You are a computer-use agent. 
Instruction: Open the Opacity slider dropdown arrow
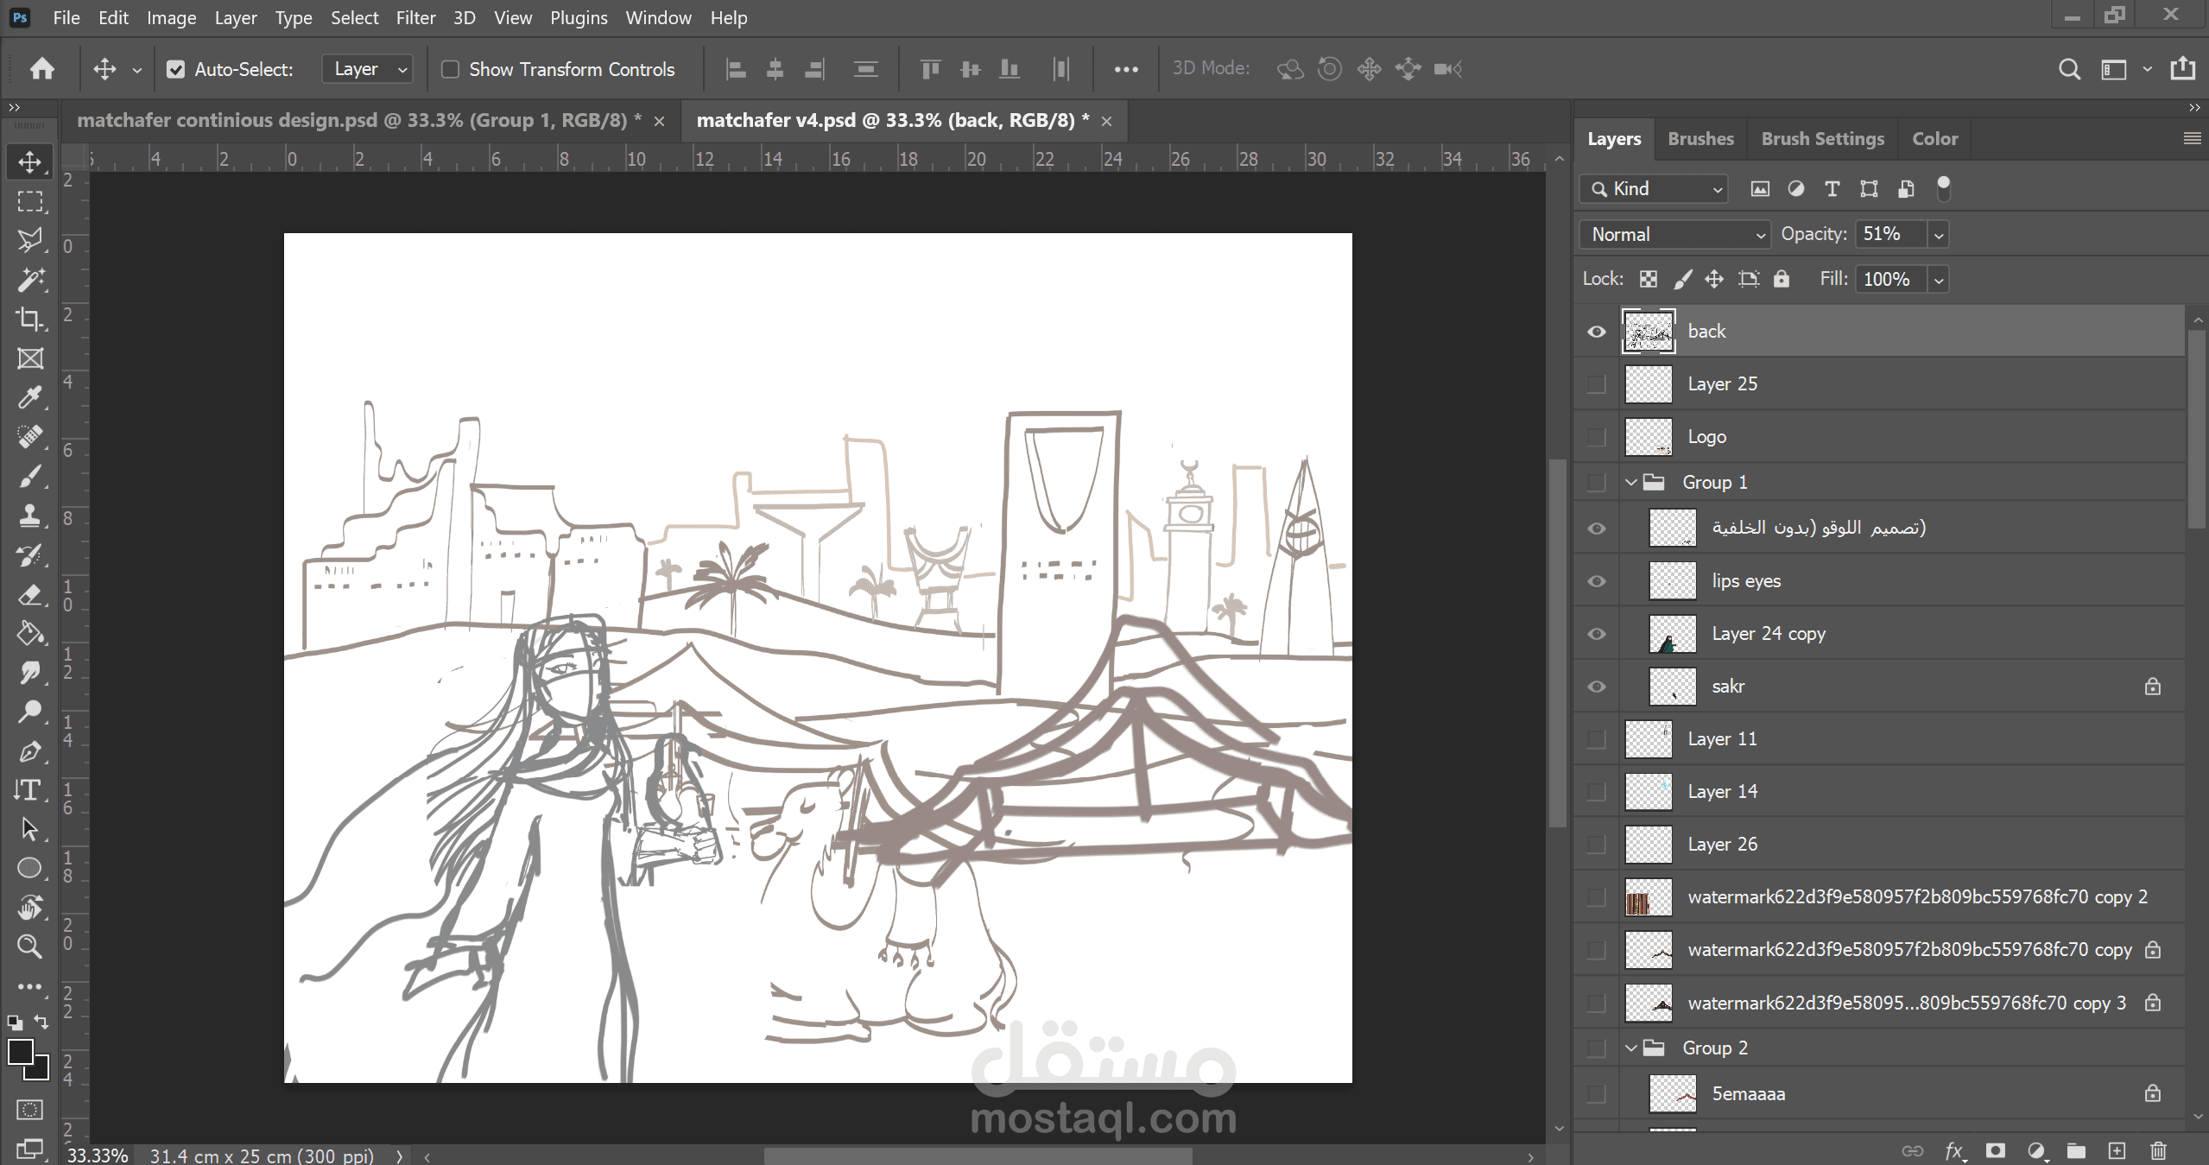click(1939, 235)
